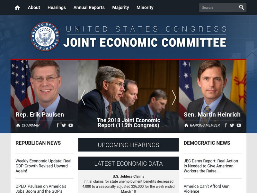The height and width of the screenshot is (193, 257).
Task: Go to the home page via house icon
Action: pyautogui.click(x=17, y=7)
